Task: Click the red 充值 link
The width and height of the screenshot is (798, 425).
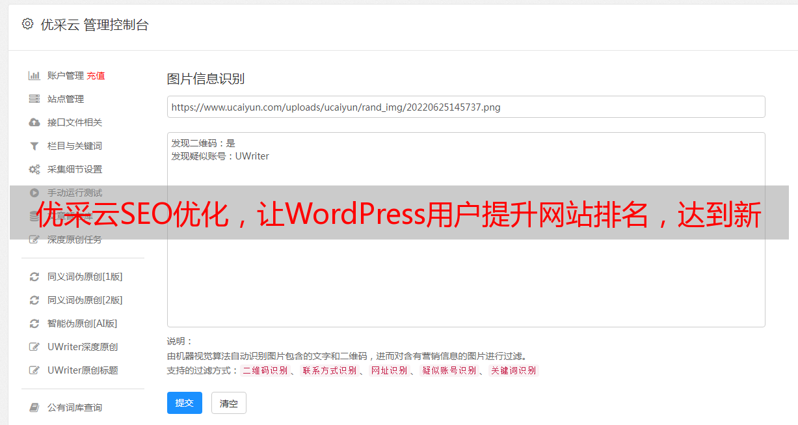Action: [x=96, y=75]
